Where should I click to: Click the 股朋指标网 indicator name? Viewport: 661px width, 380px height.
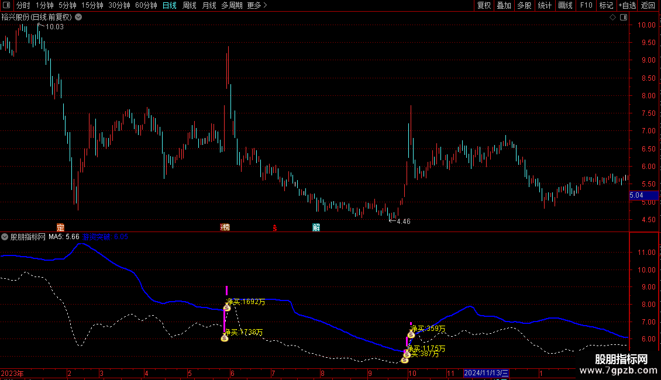[28, 237]
